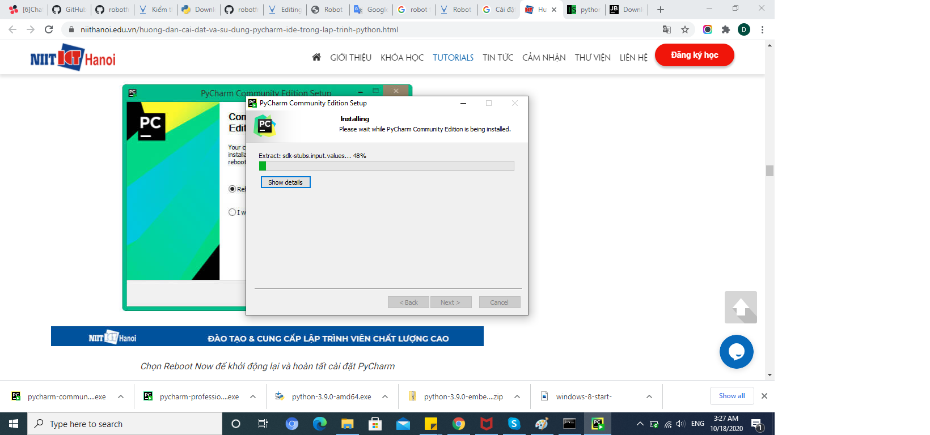
Task: Focus the PyCharm installer taskbar icon
Action: 598,424
